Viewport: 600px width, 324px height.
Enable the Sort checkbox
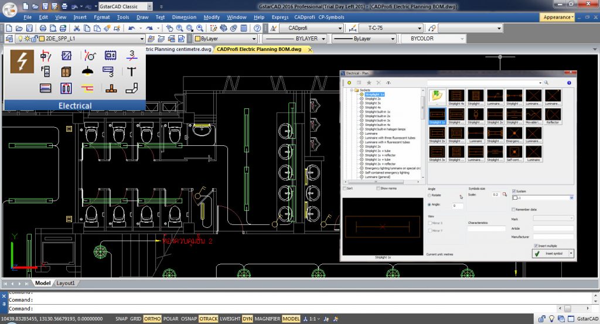pyautogui.click(x=345, y=188)
